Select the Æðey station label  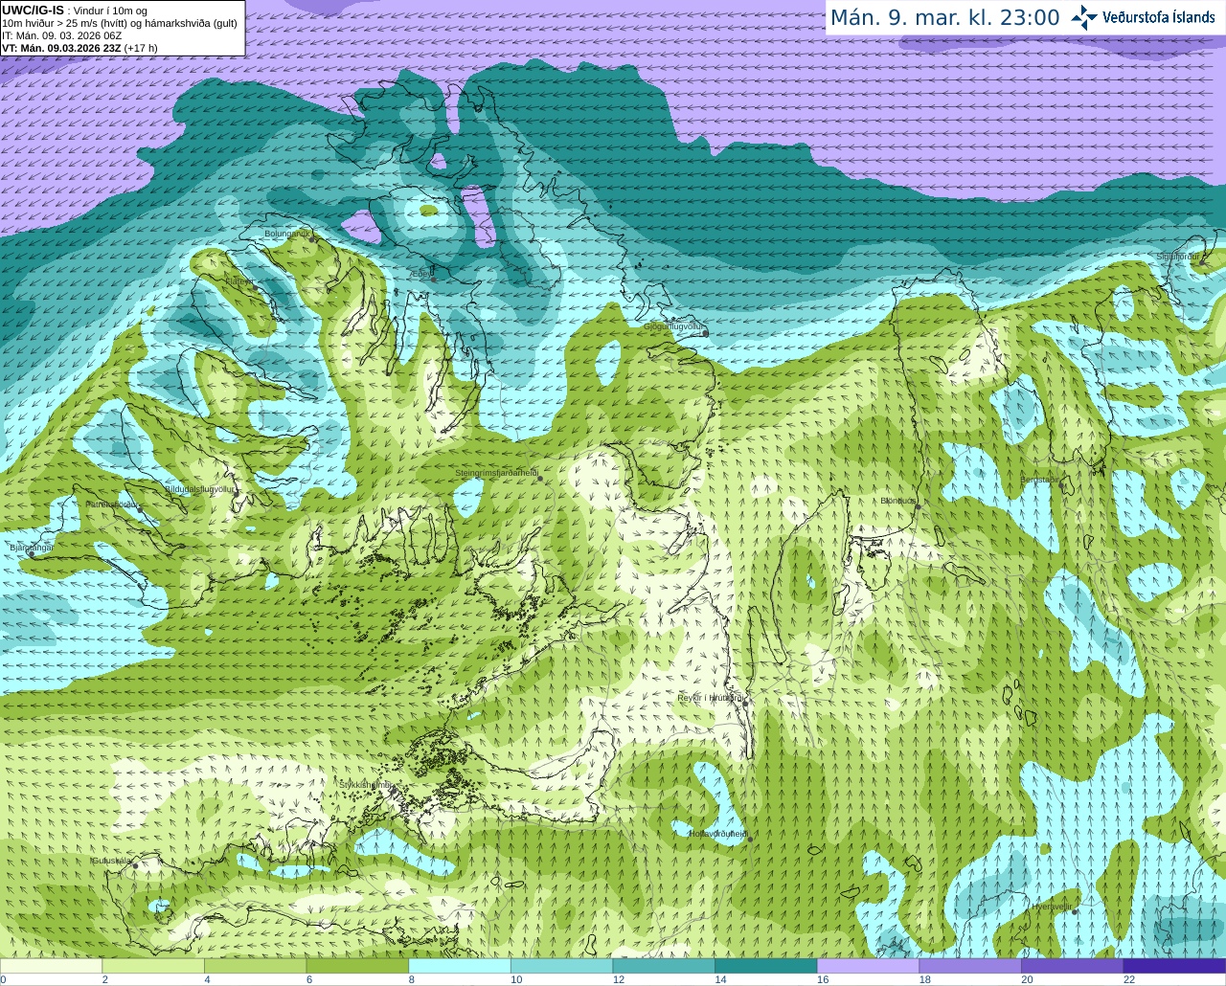pos(420,274)
